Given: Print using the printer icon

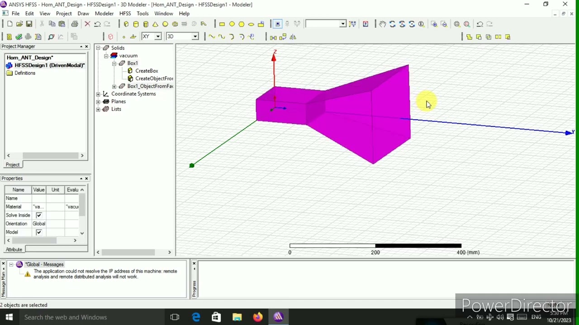Looking at the screenshot, I should pos(75,24).
